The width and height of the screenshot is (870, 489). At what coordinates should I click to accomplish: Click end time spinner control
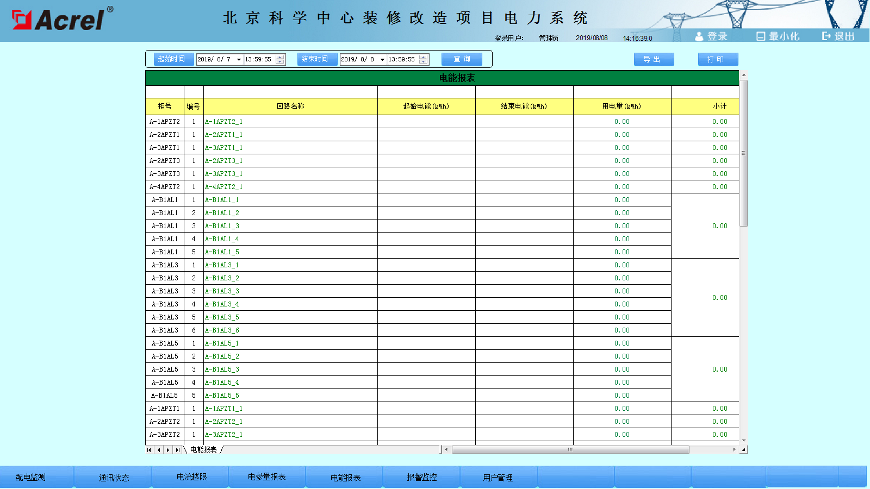pos(424,59)
